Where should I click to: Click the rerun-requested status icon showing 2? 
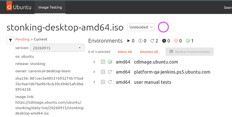pos(152,41)
